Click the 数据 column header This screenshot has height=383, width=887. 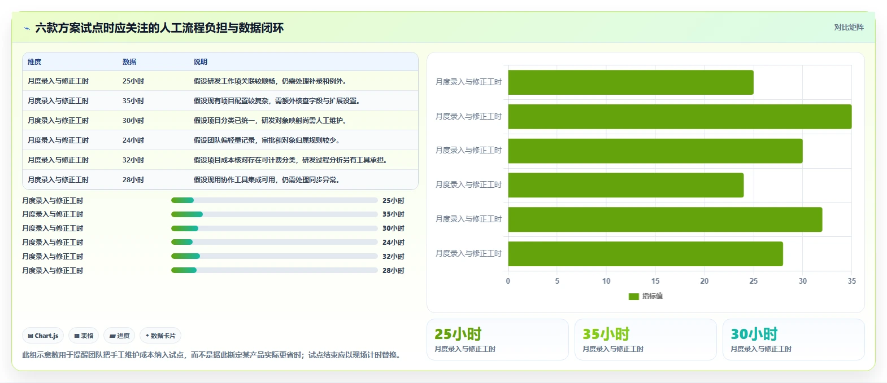[129, 62]
